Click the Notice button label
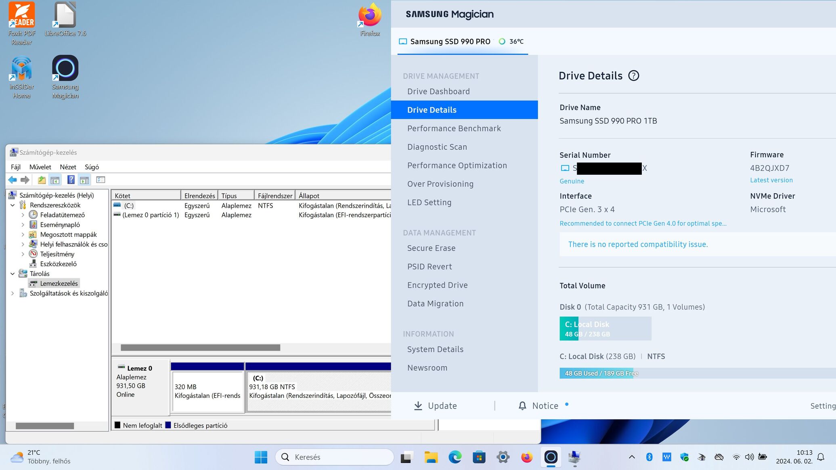This screenshot has width=836, height=470. 545,406
